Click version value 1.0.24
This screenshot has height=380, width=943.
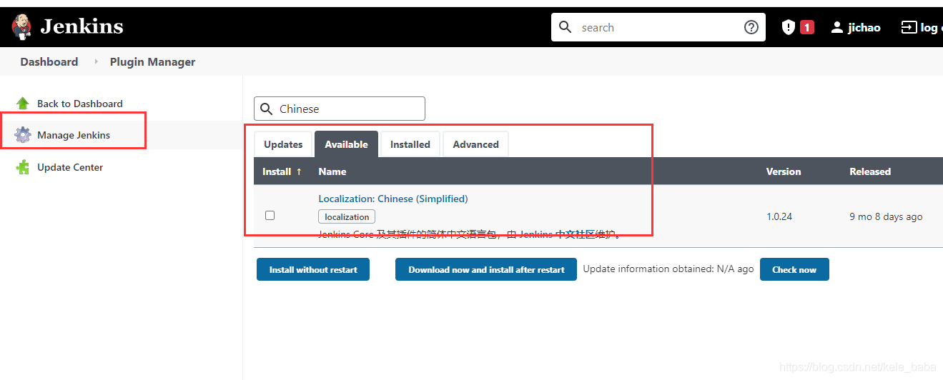779,216
